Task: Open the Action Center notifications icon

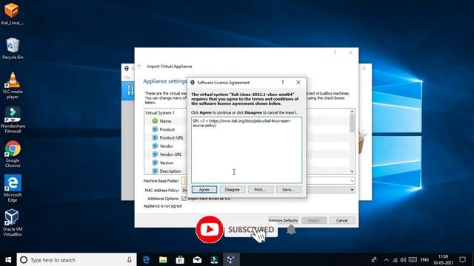Action: pyautogui.click(x=462, y=259)
